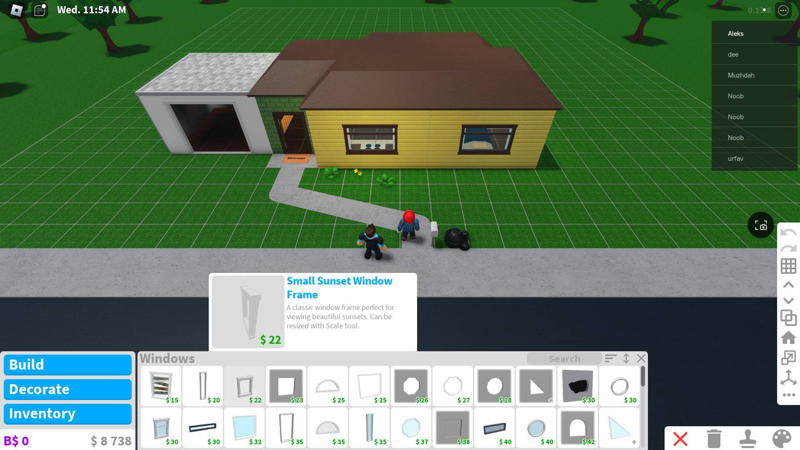This screenshot has width=800, height=450.
Task: Select the three-axis transform tool
Action: pos(788,377)
